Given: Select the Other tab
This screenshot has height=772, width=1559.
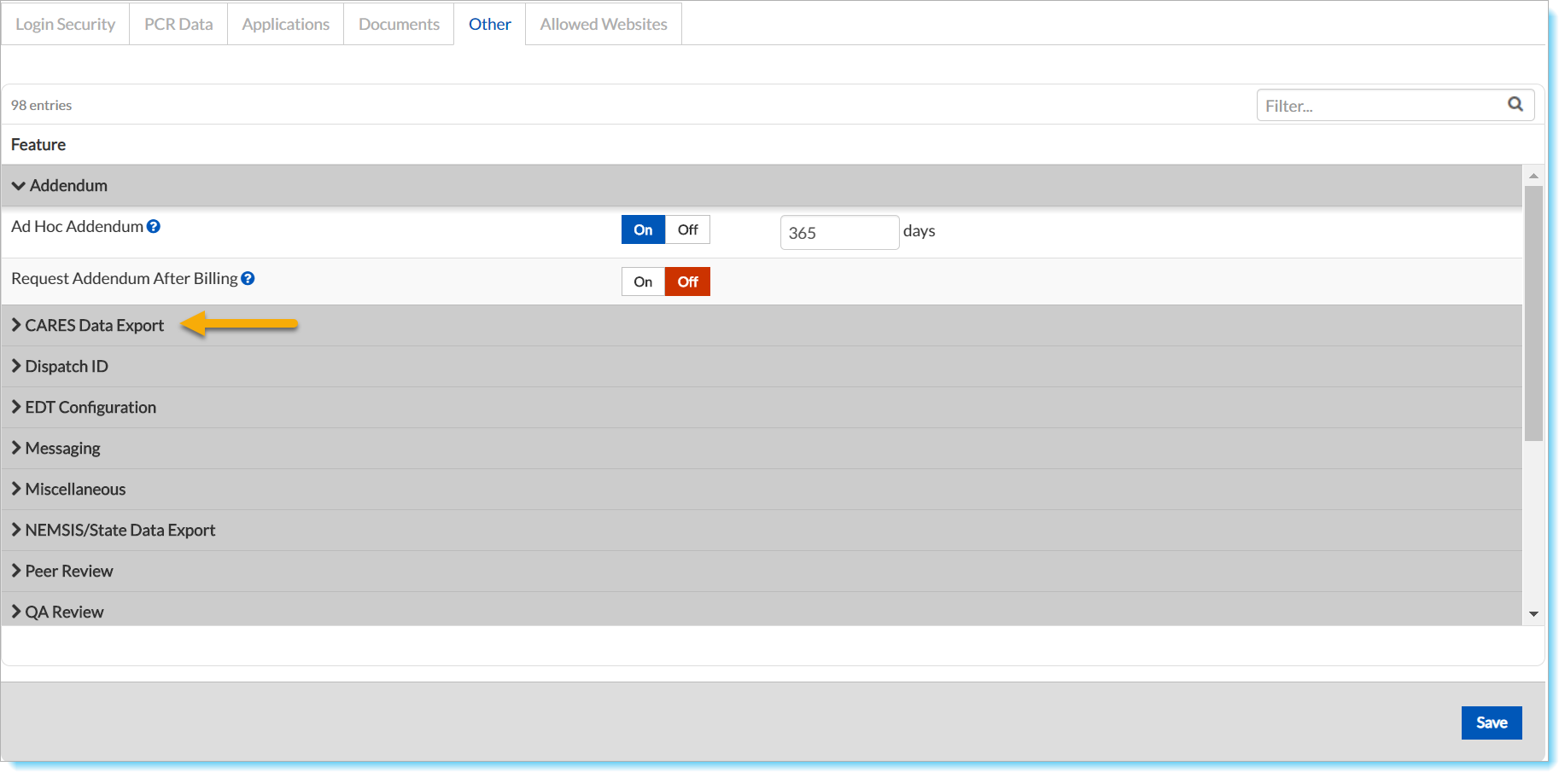Looking at the screenshot, I should [x=490, y=24].
